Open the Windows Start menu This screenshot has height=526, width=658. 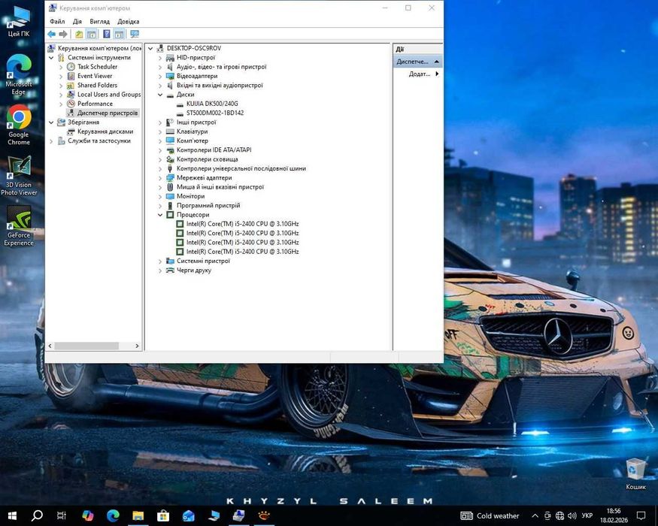point(12,515)
